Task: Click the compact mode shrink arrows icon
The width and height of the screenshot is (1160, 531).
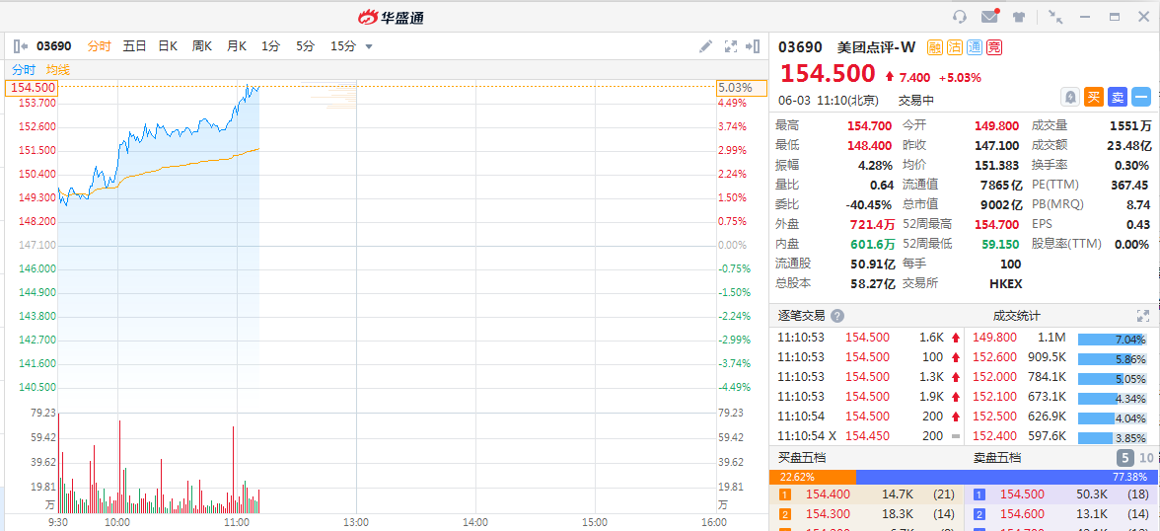Action: click(x=1055, y=17)
